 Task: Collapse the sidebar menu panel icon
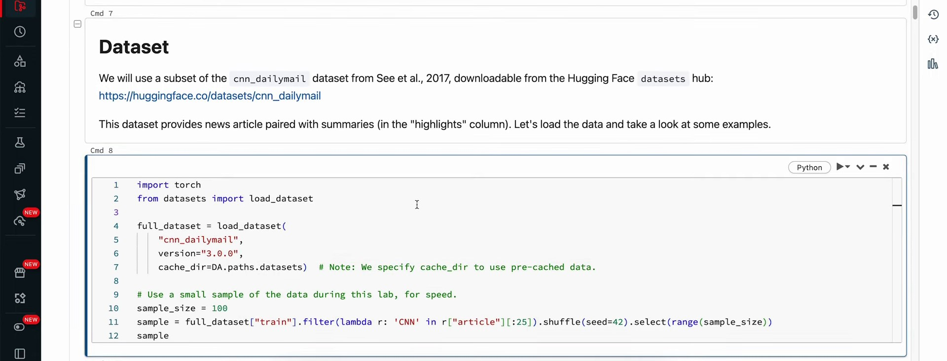click(20, 354)
